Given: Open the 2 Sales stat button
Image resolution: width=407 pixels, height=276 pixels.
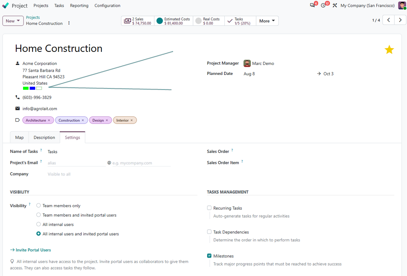Looking at the screenshot, I should (138, 21).
